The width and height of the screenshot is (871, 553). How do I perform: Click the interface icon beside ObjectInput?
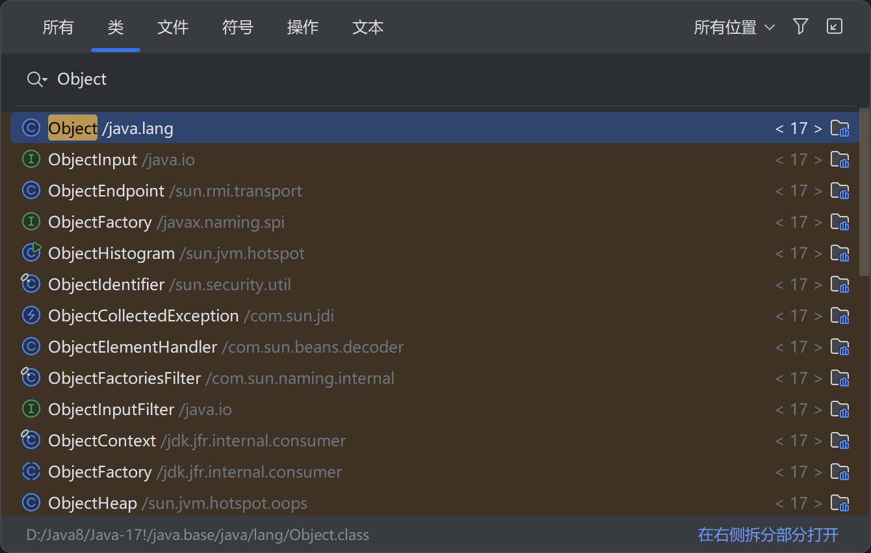(x=31, y=159)
